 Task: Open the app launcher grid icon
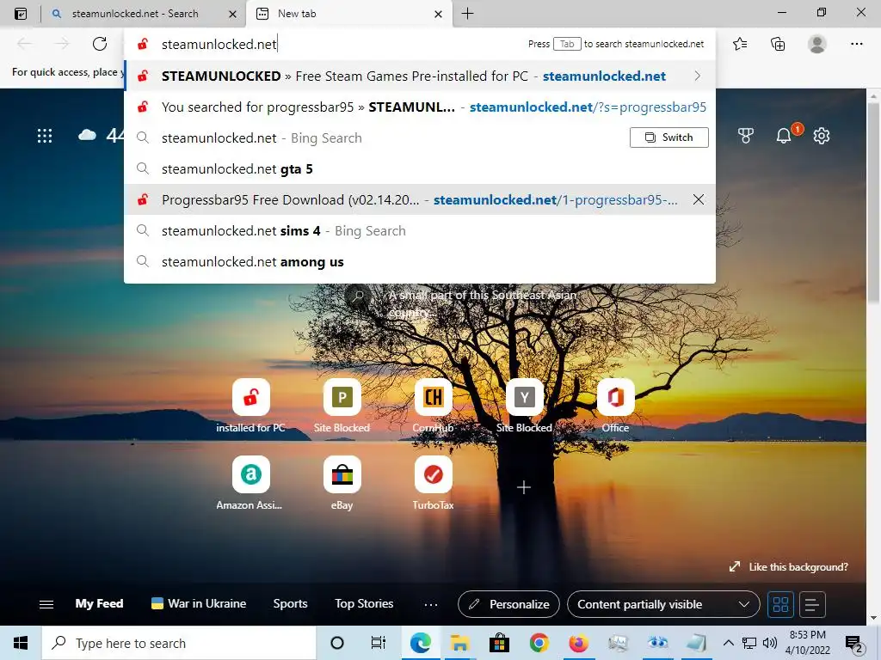(x=45, y=136)
